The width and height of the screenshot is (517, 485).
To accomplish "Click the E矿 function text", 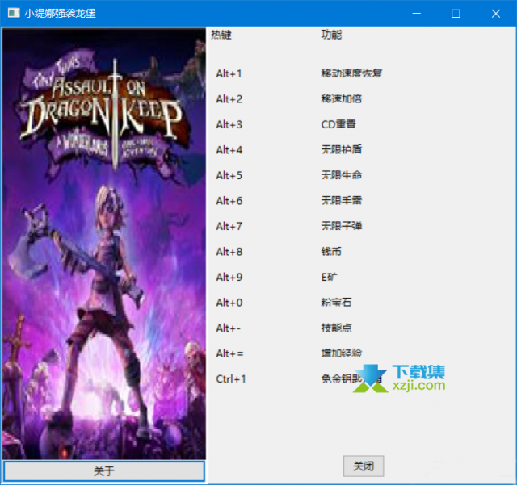I will pos(329,277).
